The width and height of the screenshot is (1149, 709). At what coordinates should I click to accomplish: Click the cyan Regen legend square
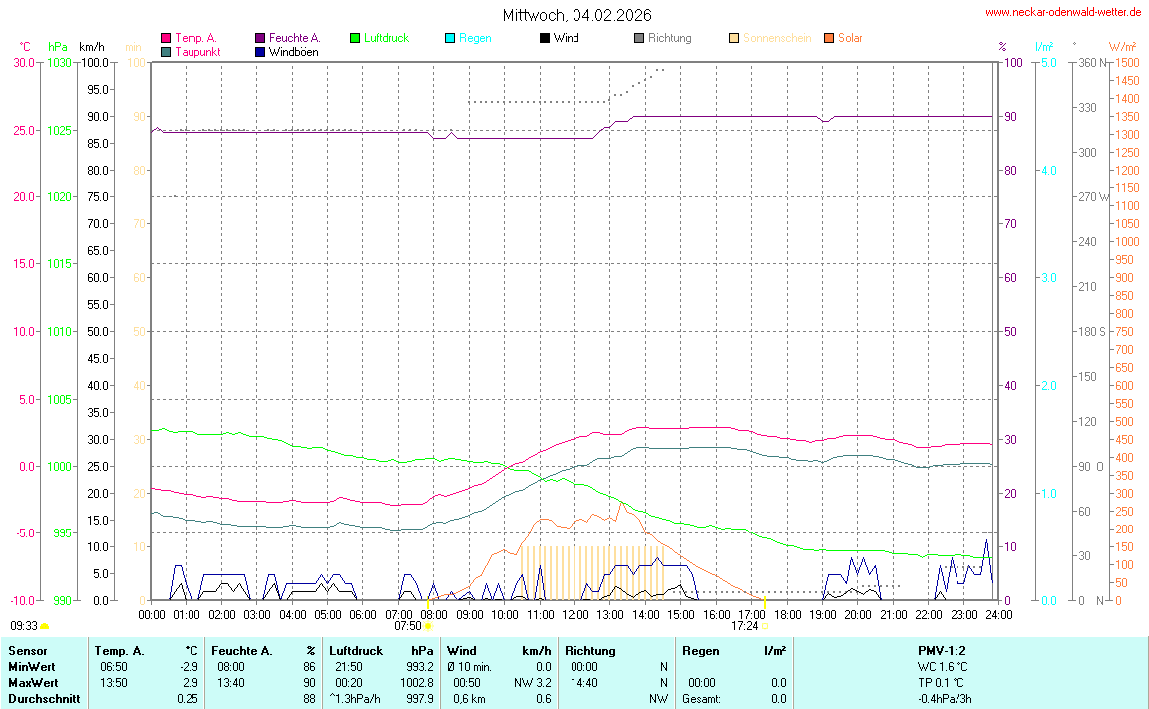click(449, 38)
